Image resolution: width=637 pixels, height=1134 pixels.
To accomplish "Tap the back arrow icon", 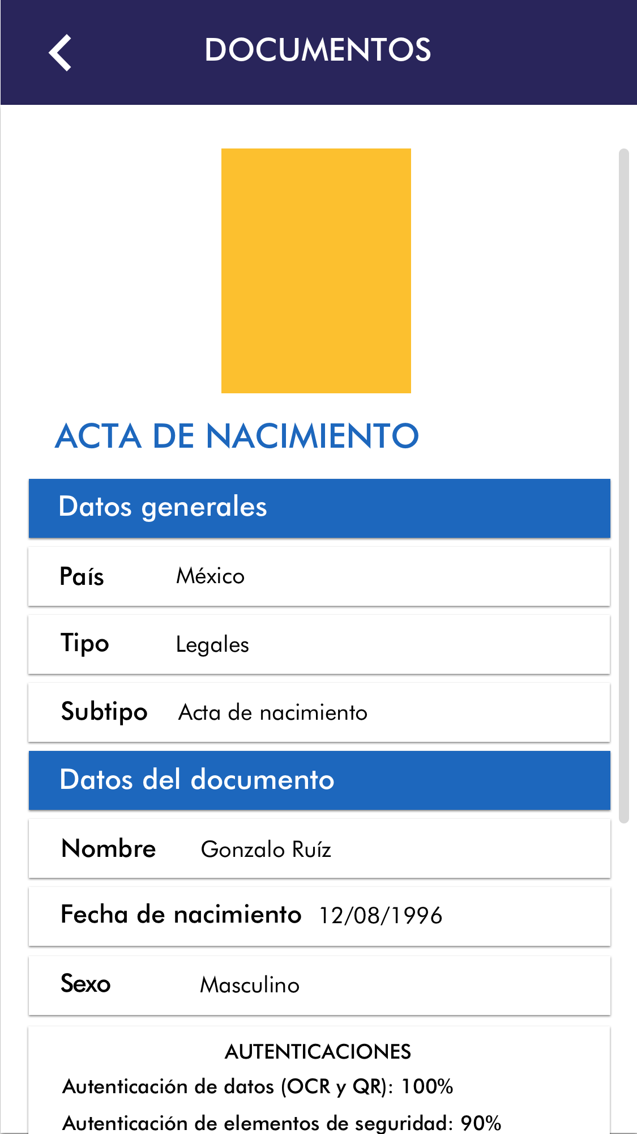I will tap(60, 53).
